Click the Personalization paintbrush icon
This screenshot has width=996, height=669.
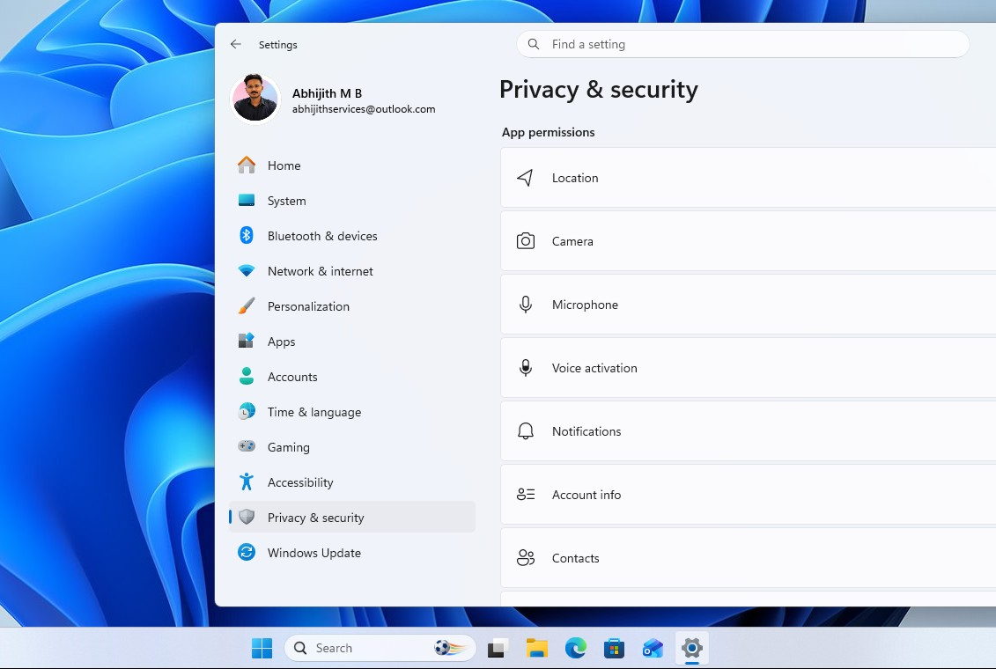coord(247,306)
